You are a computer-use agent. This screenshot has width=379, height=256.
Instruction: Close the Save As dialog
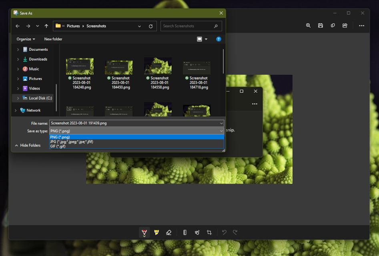221,13
